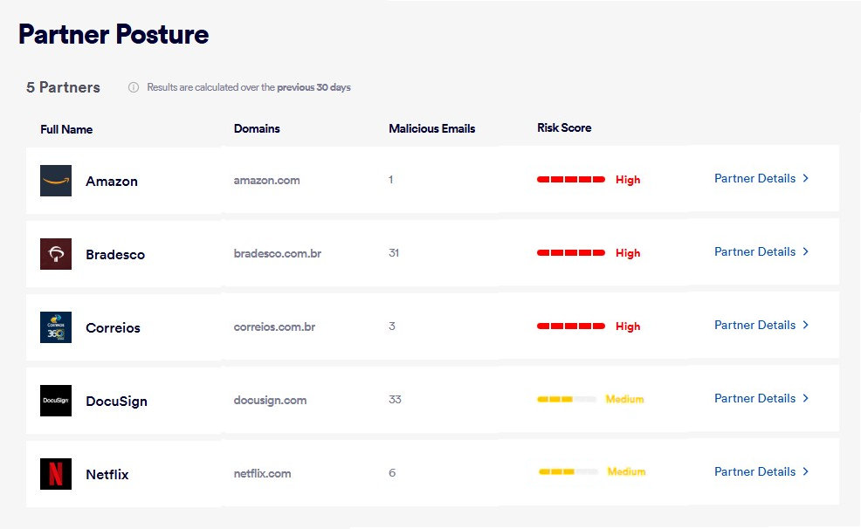Click the Amazon logo icon
Image resolution: width=861 pixels, height=529 pixels.
(56, 181)
